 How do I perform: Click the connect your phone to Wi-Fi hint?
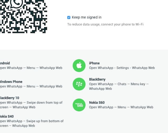pos(105,24)
